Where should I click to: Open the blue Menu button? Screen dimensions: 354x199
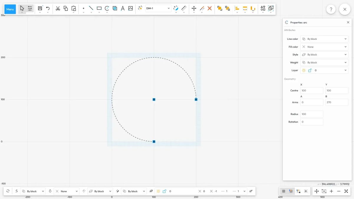pos(10,9)
